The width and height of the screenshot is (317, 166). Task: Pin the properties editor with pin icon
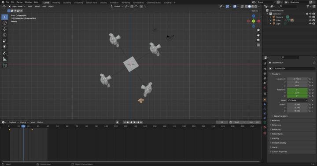click(314, 63)
